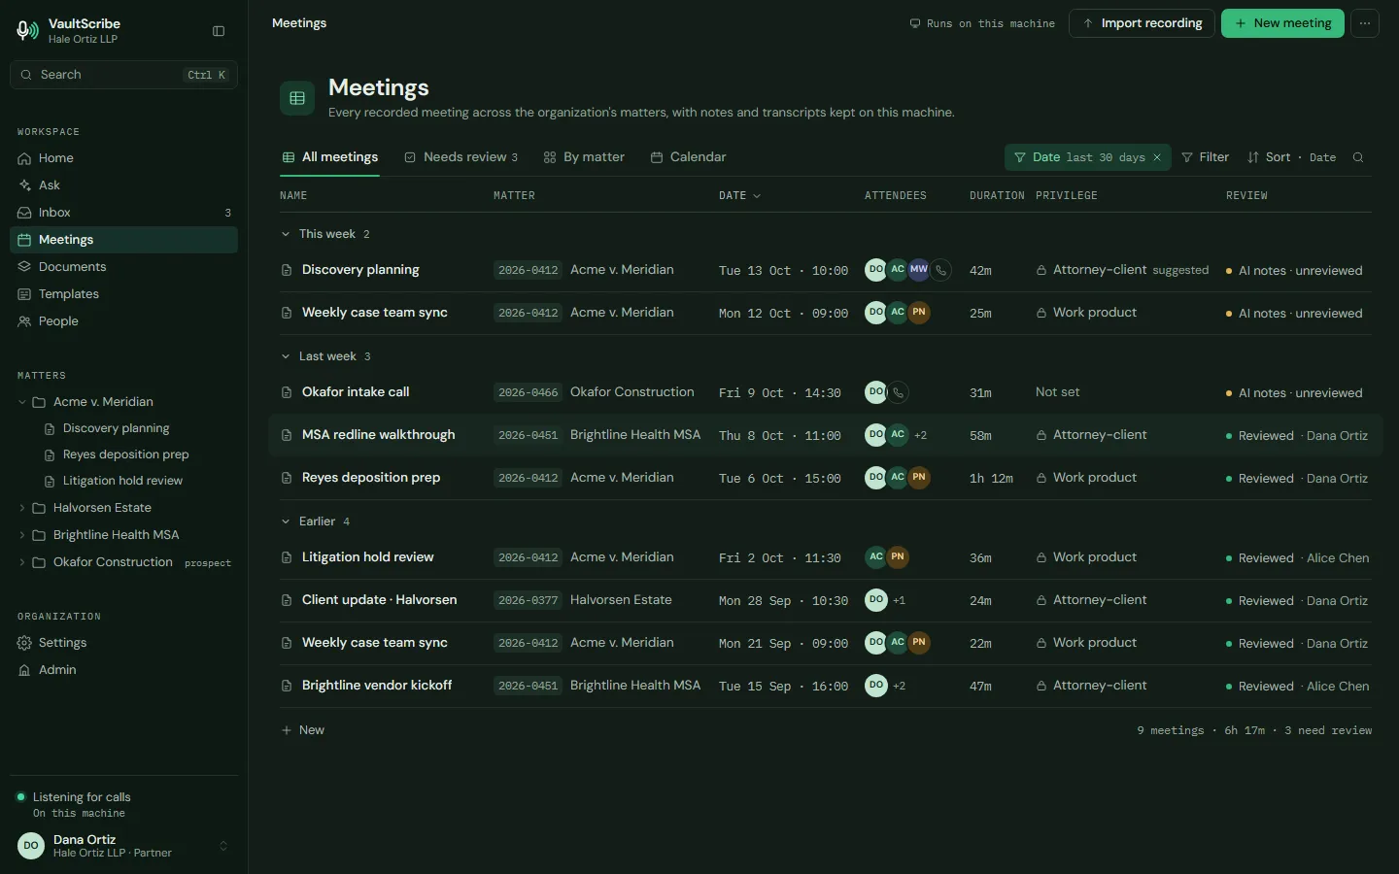
Task: Sort by the Date column header
Action: (x=739, y=196)
